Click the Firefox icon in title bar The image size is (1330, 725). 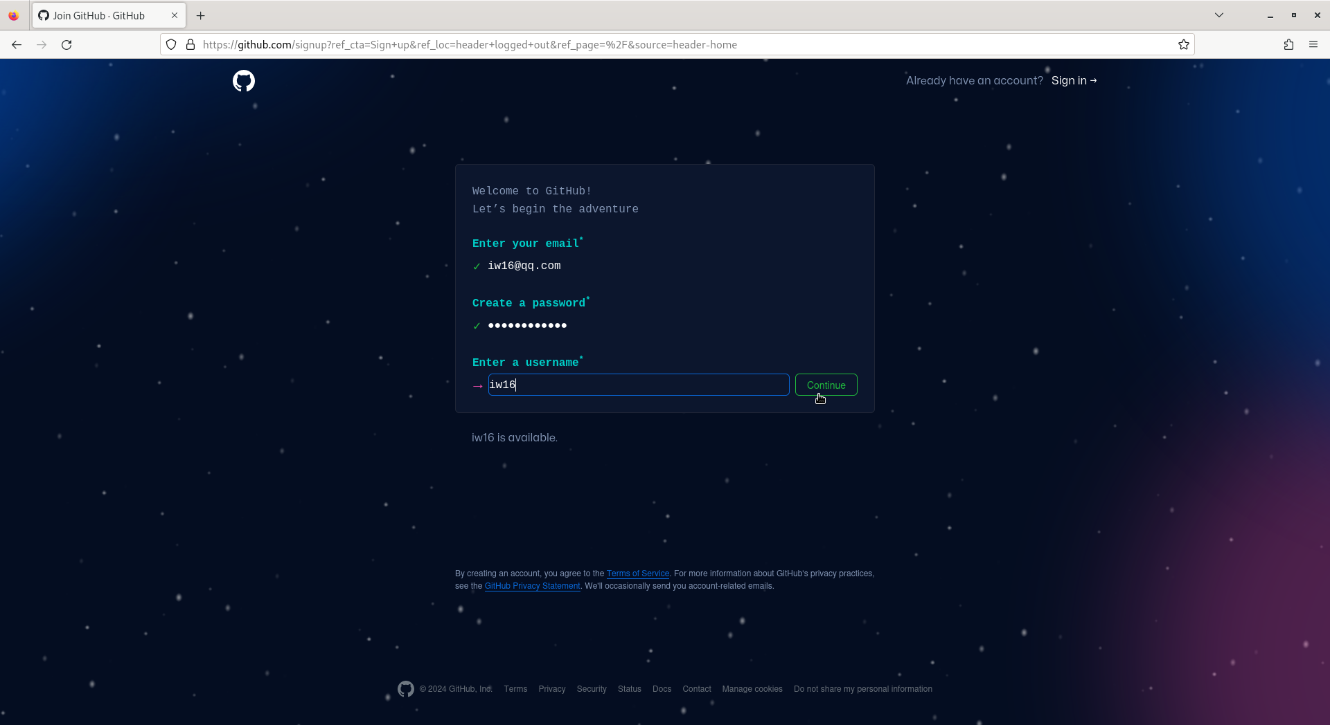[x=13, y=15]
